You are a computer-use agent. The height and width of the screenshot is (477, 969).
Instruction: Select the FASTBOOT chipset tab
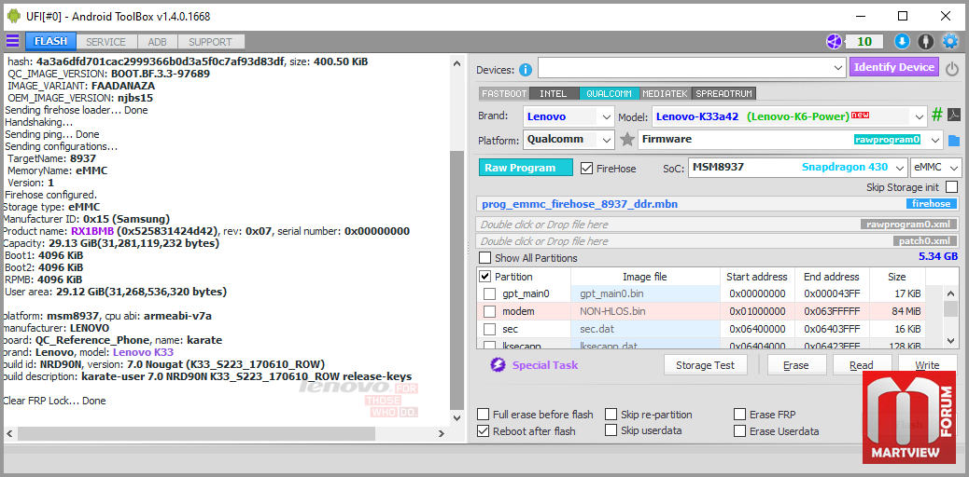(x=504, y=94)
